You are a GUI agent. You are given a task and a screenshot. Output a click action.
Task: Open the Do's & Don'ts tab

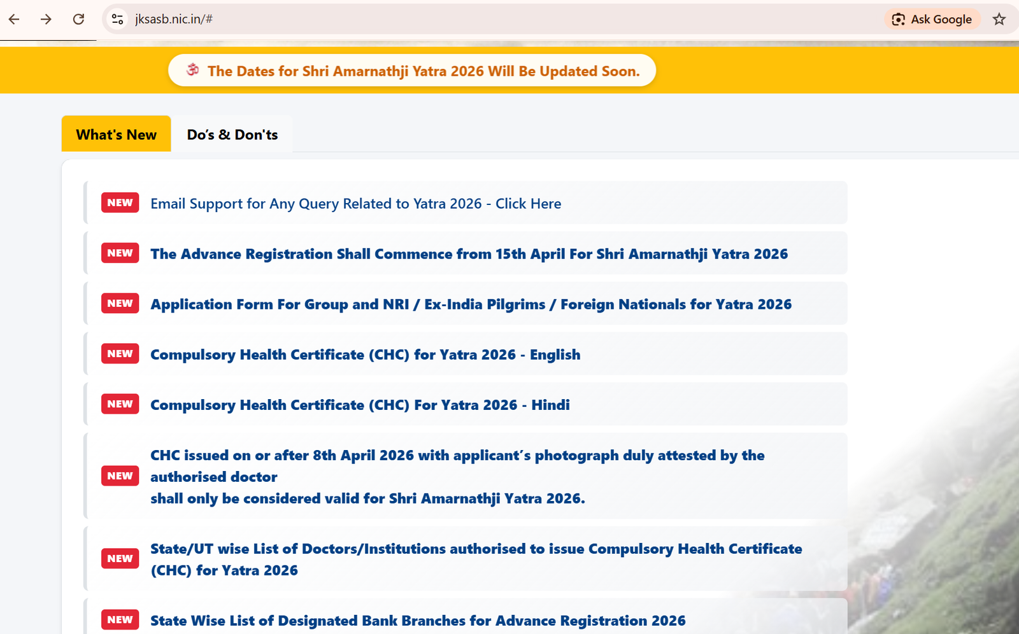tap(232, 134)
